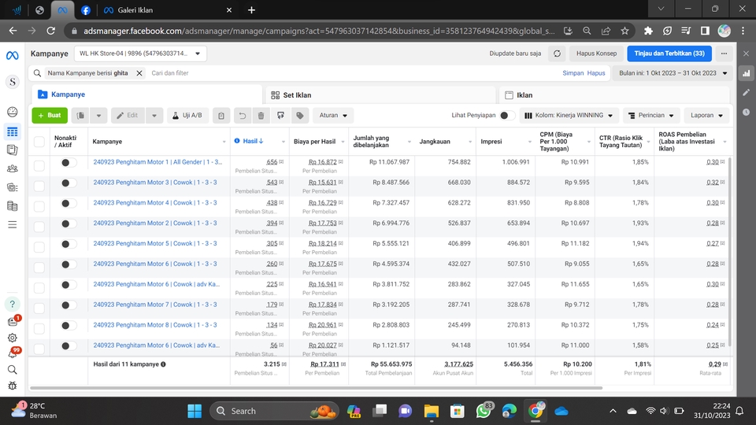The height and width of the screenshot is (425, 756).
Task: Open the Edit button's dropdown arrow
Action: click(x=154, y=115)
